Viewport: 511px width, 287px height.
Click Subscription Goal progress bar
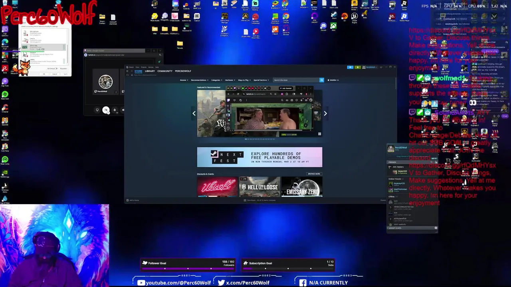pos(288,269)
